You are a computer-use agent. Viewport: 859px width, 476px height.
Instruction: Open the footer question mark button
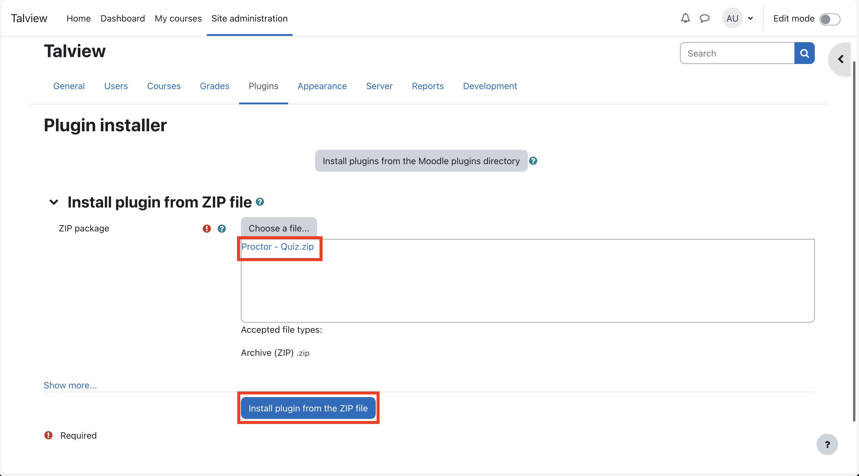point(827,444)
